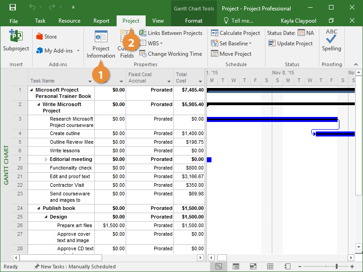Image resolution: width=363 pixels, height=272 pixels.
Task: Click Move Project
Action: (231, 54)
